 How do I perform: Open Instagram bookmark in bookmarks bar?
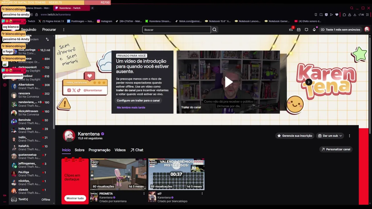pyautogui.click(x=104, y=21)
